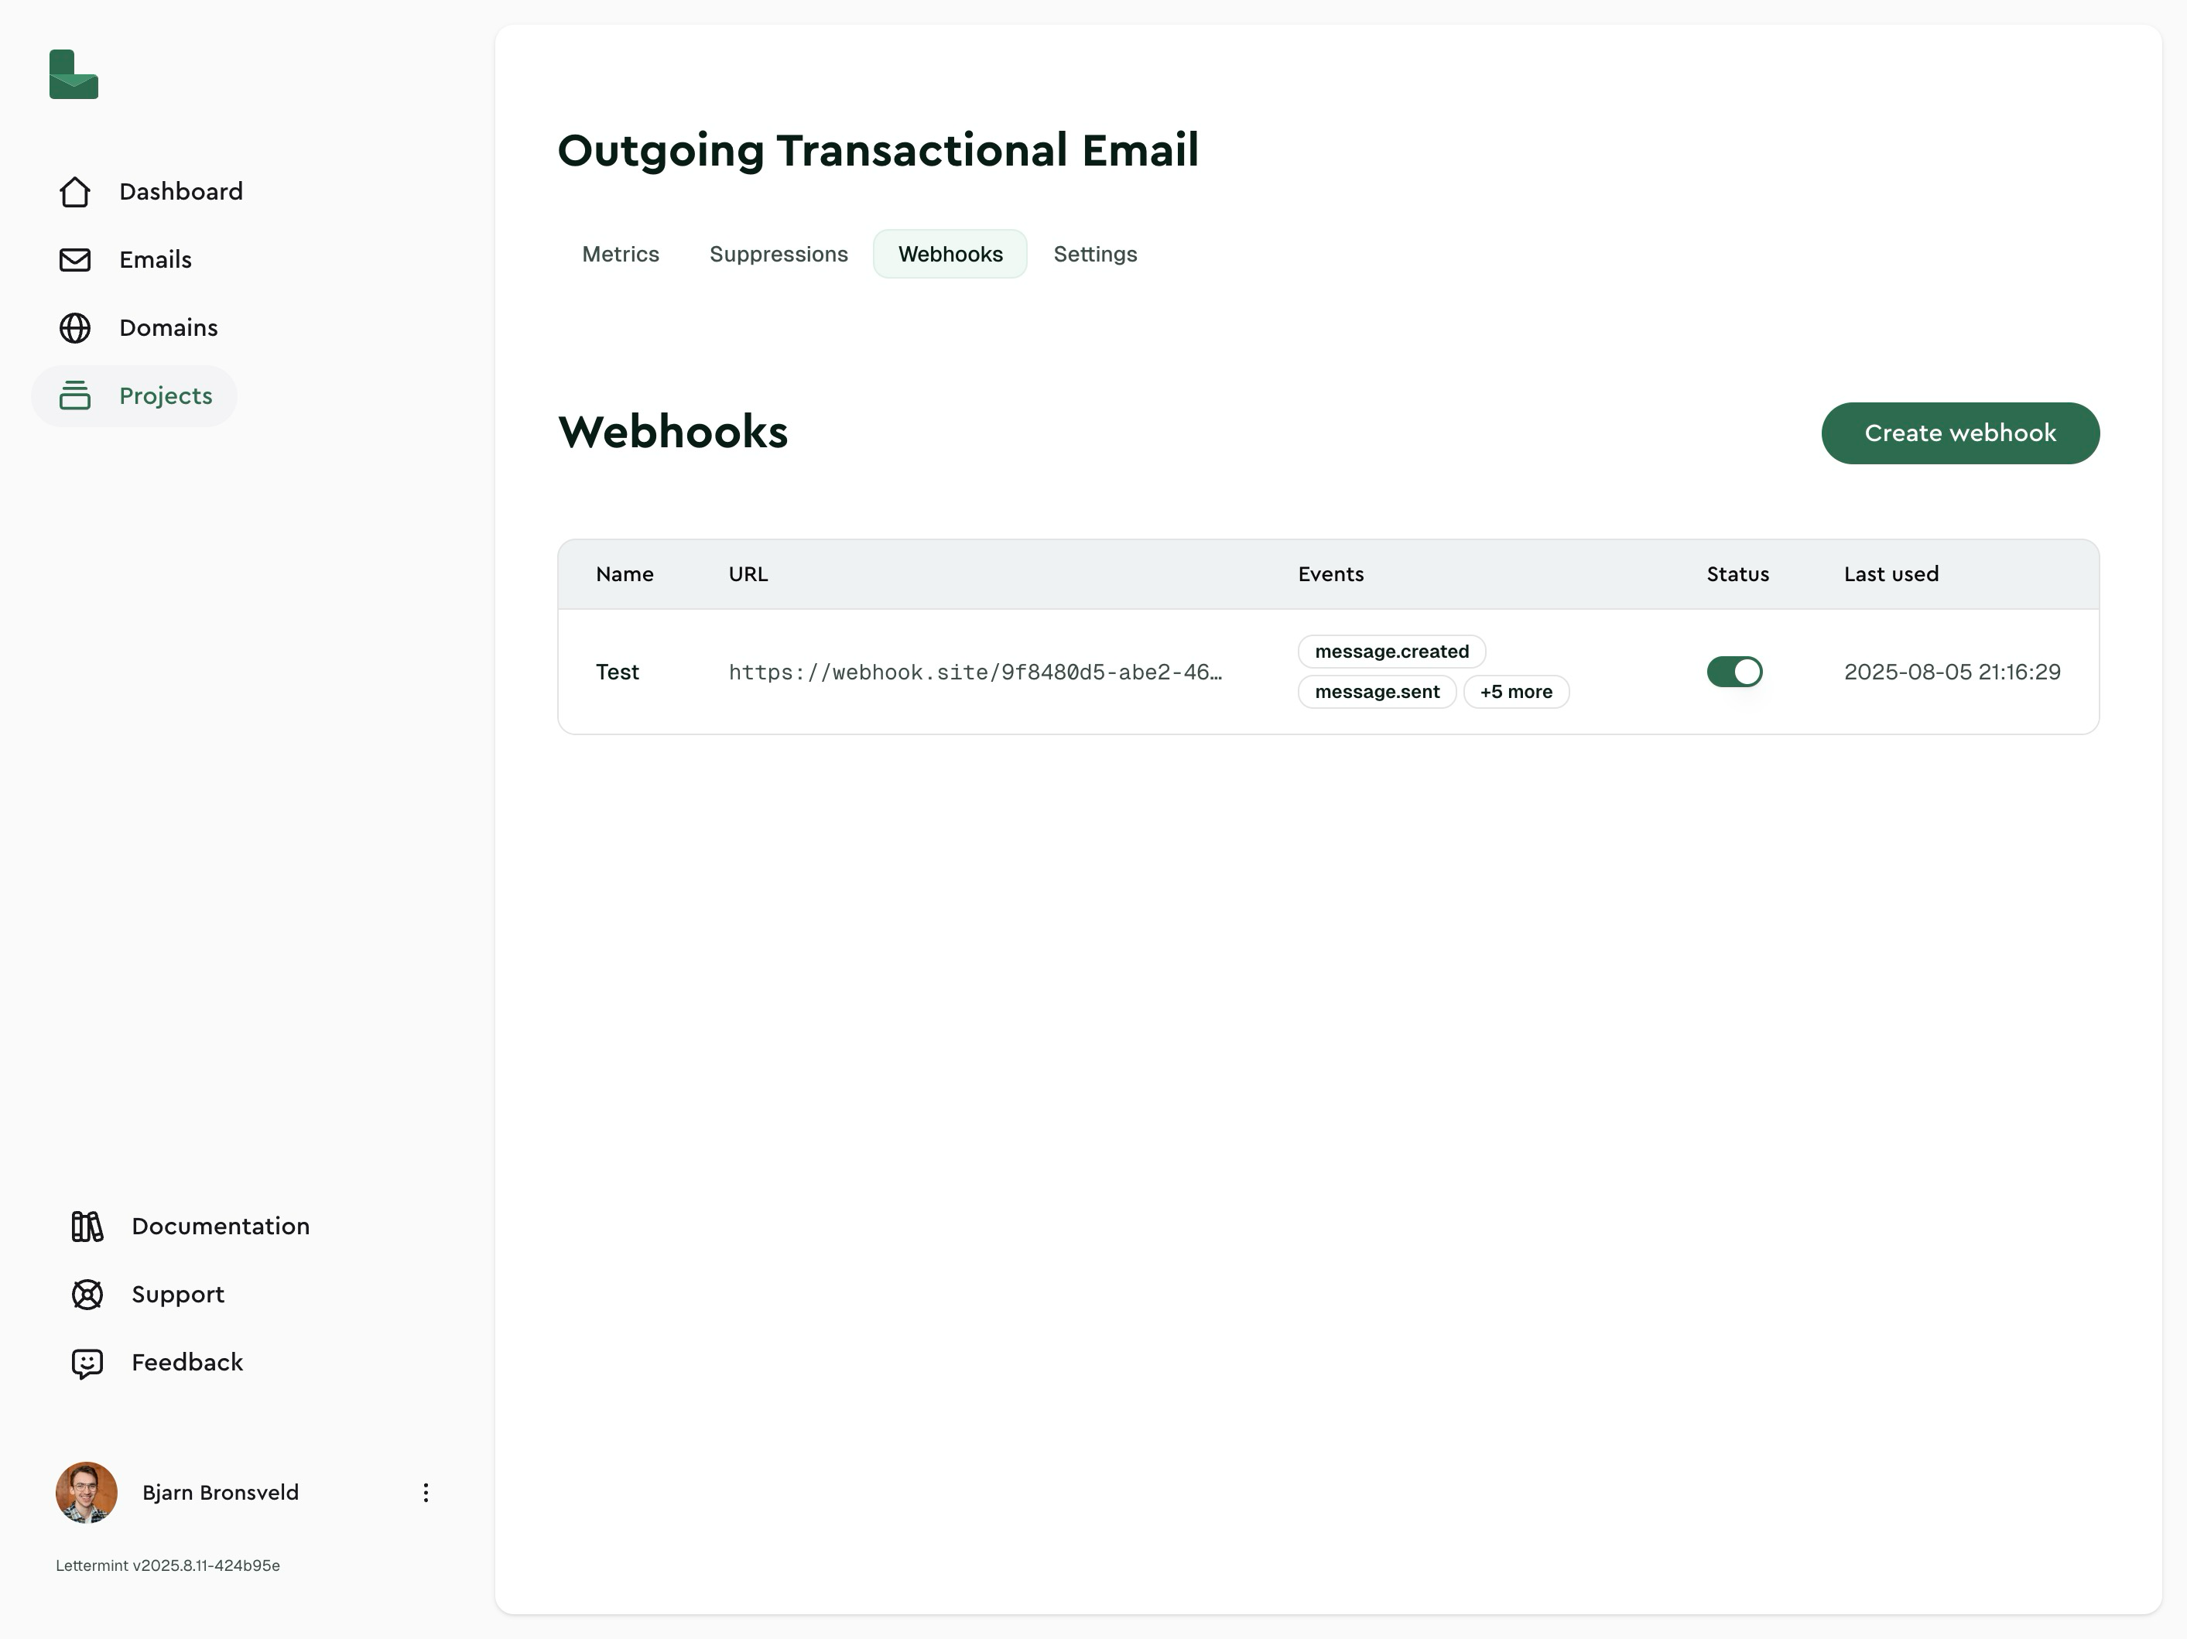Click Bjarn Bronsveld's profile avatar
Screen dimensions: 2187x1639
click(x=87, y=1493)
